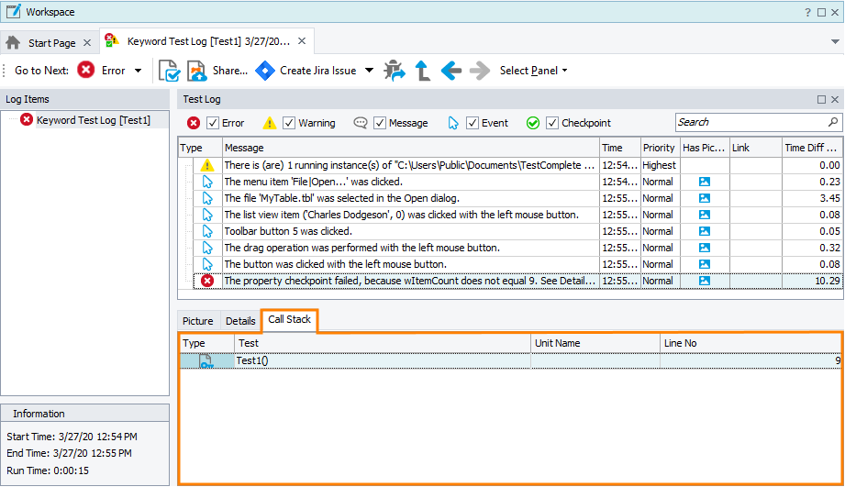
Task: Click the red Error icon in toolbar
Action: [x=86, y=71]
